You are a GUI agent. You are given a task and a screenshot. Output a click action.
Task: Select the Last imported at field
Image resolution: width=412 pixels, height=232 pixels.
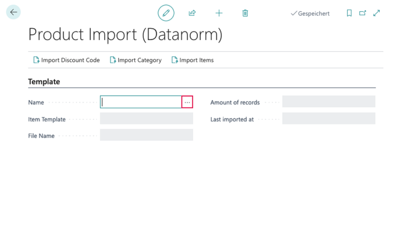tap(329, 118)
